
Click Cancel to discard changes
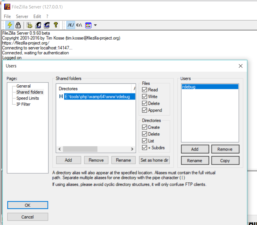[28, 217]
